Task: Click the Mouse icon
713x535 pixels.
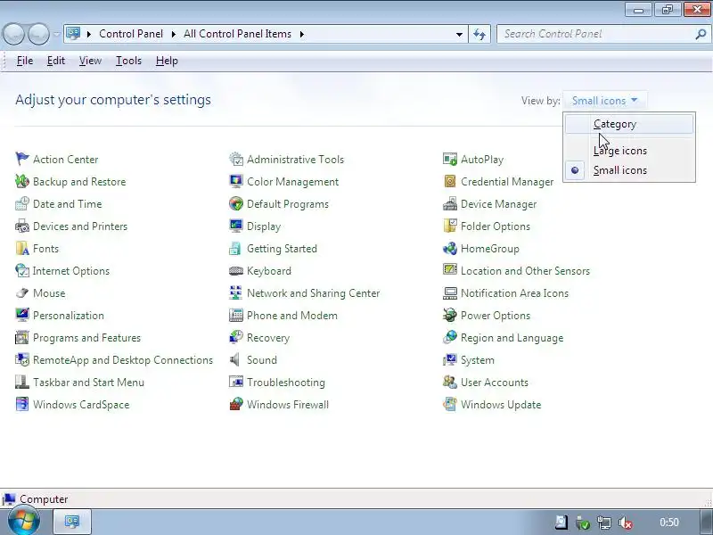Action: (x=21, y=292)
